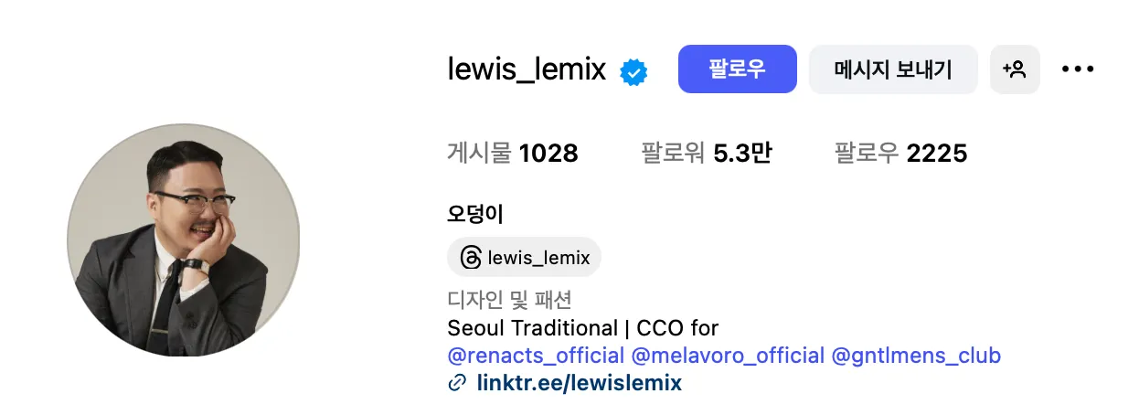Screen dimensions: 1139x415
Task: Click the blue verified badge icon
Action: [634, 71]
